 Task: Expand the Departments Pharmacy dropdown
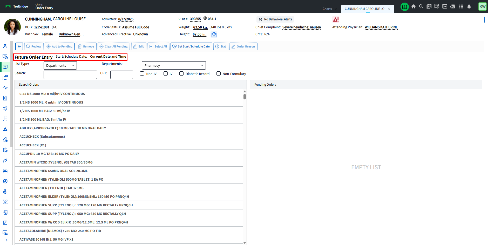(x=174, y=66)
